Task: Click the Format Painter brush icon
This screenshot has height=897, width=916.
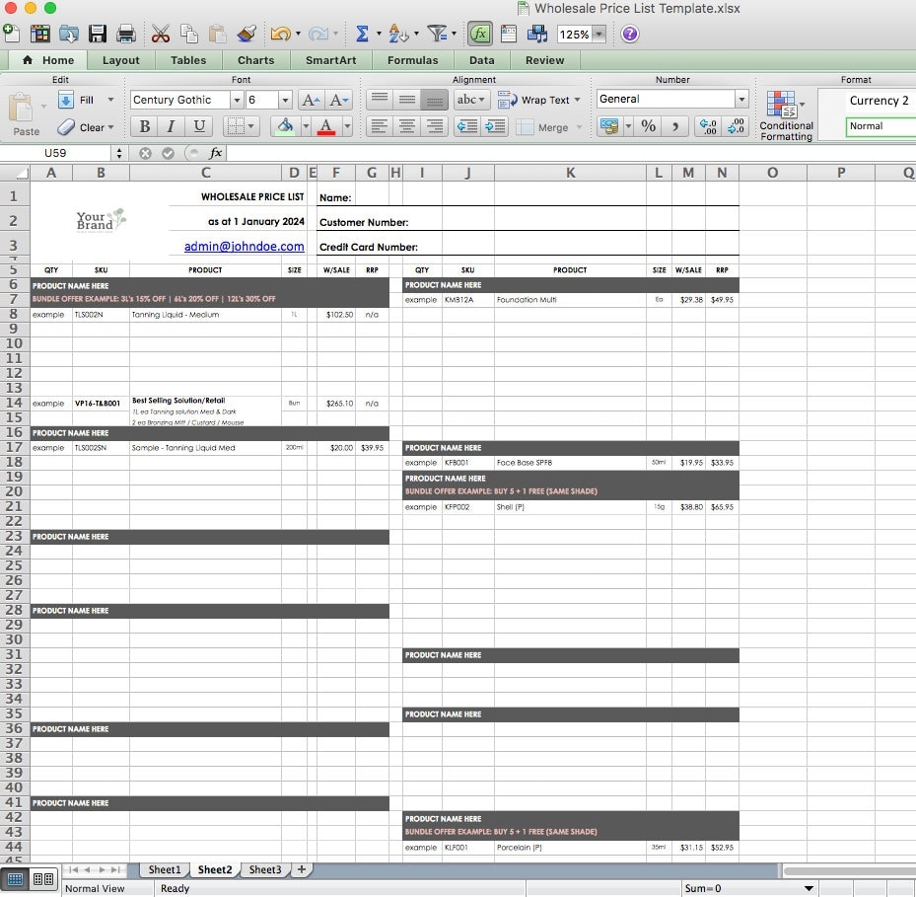Action: 247,34
